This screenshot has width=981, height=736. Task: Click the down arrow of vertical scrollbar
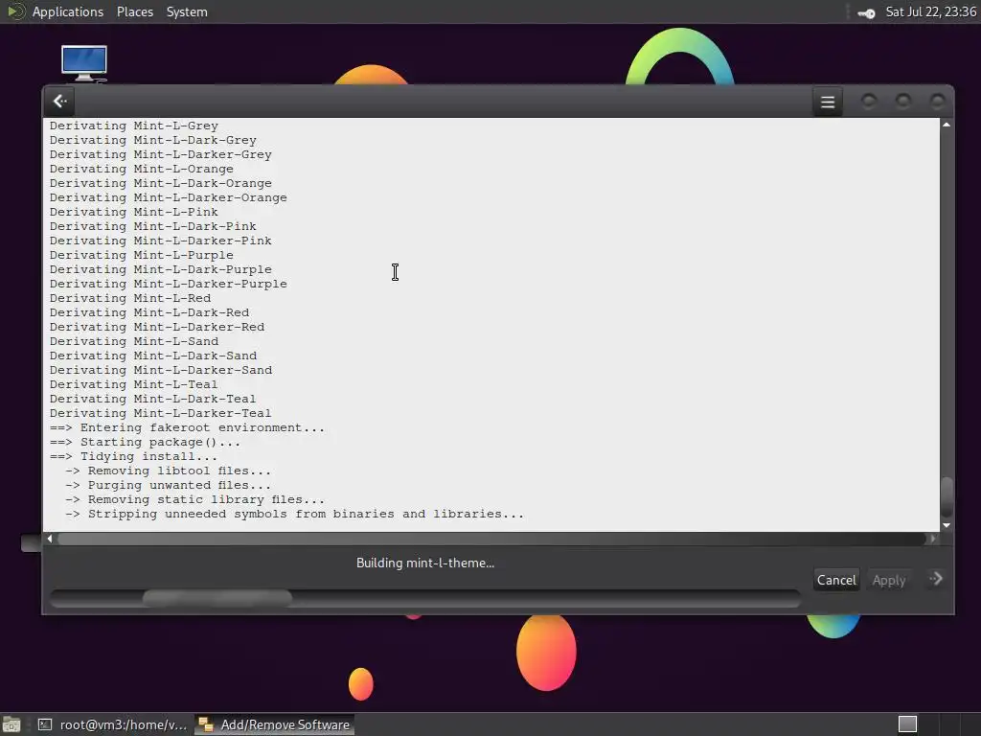pyautogui.click(x=947, y=526)
